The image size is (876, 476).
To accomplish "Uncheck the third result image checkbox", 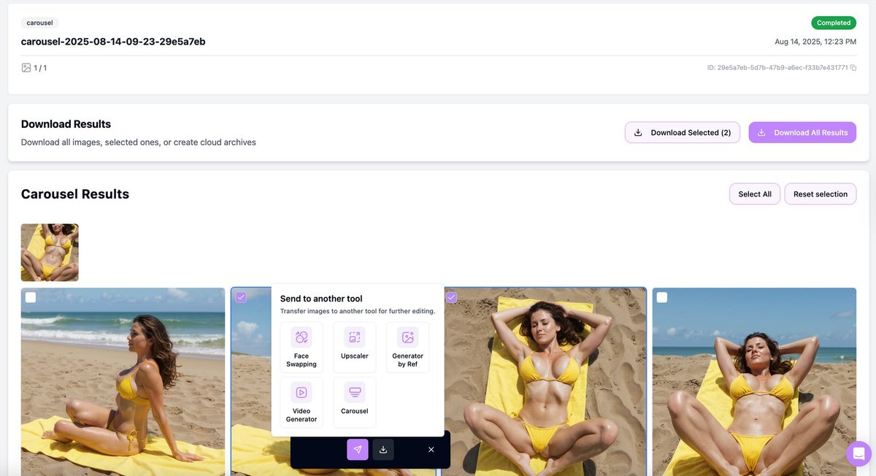I will 451,297.
